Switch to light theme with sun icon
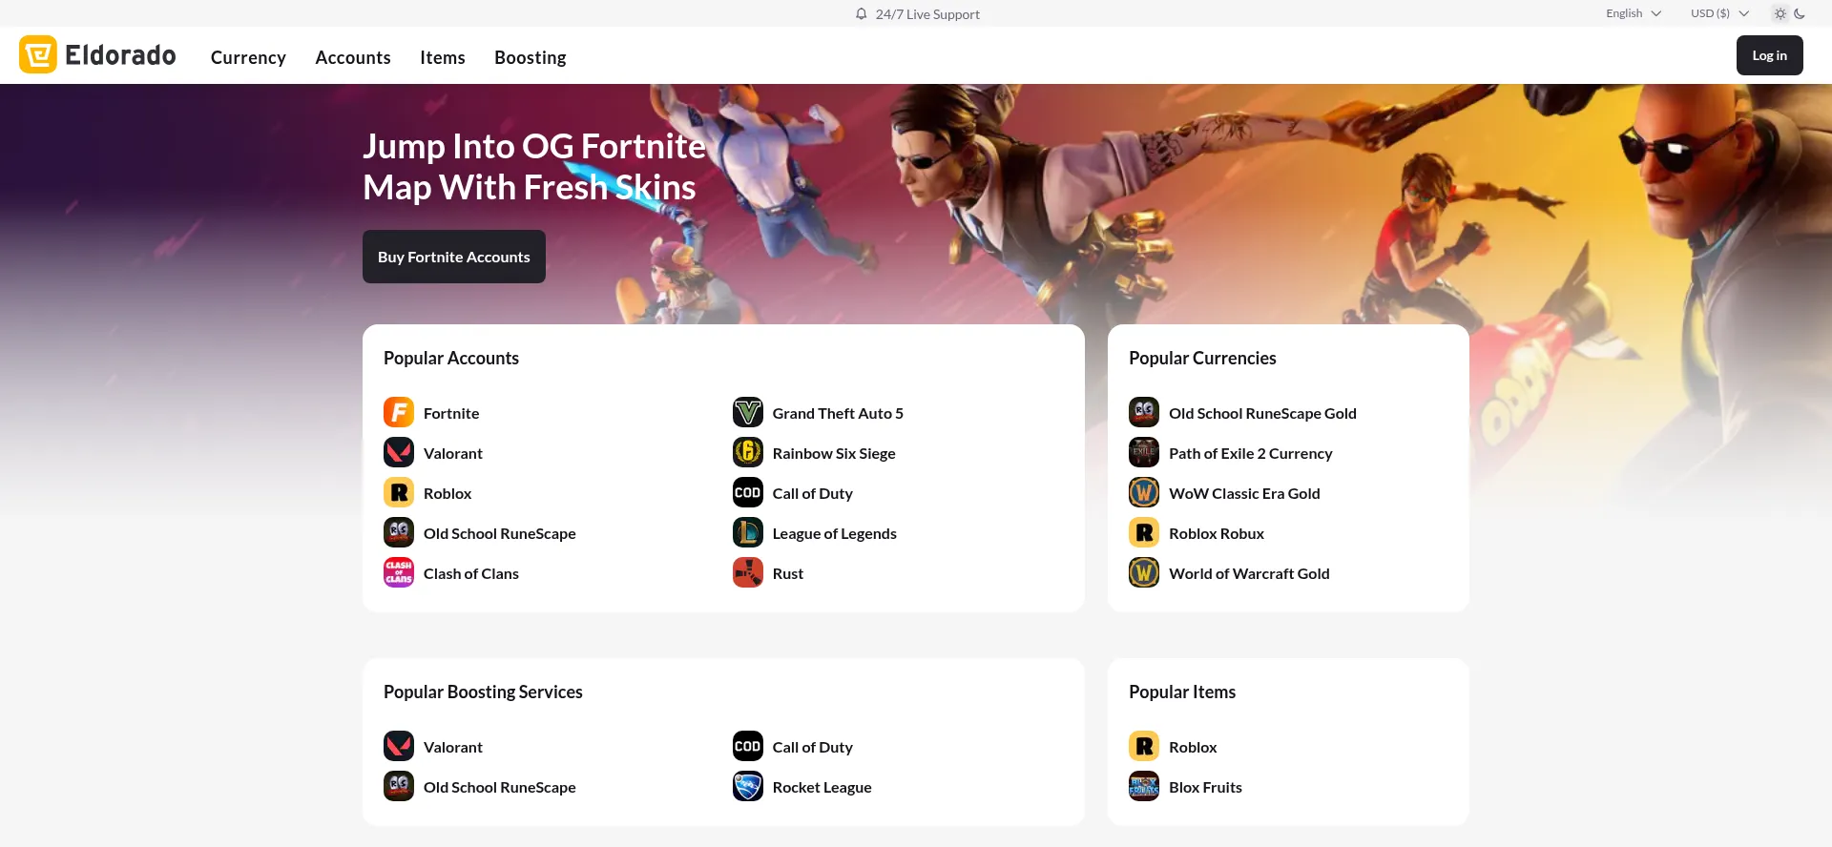The height and width of the screenshot is (847, 1832). (1780, 13)
